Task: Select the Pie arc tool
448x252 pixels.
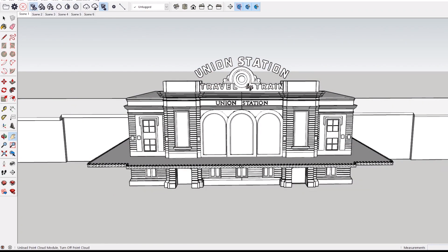Action: (12, 71)
